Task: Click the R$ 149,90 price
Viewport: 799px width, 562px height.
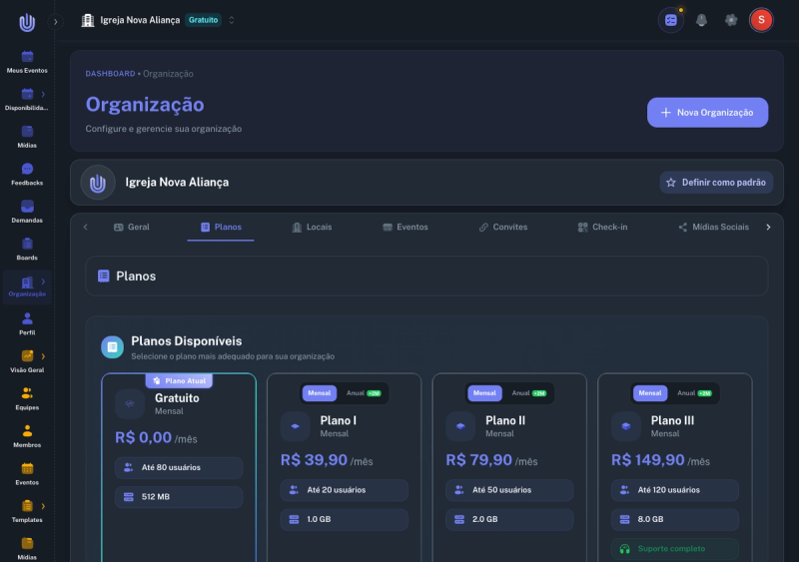Action: click(x=647, y=460)
